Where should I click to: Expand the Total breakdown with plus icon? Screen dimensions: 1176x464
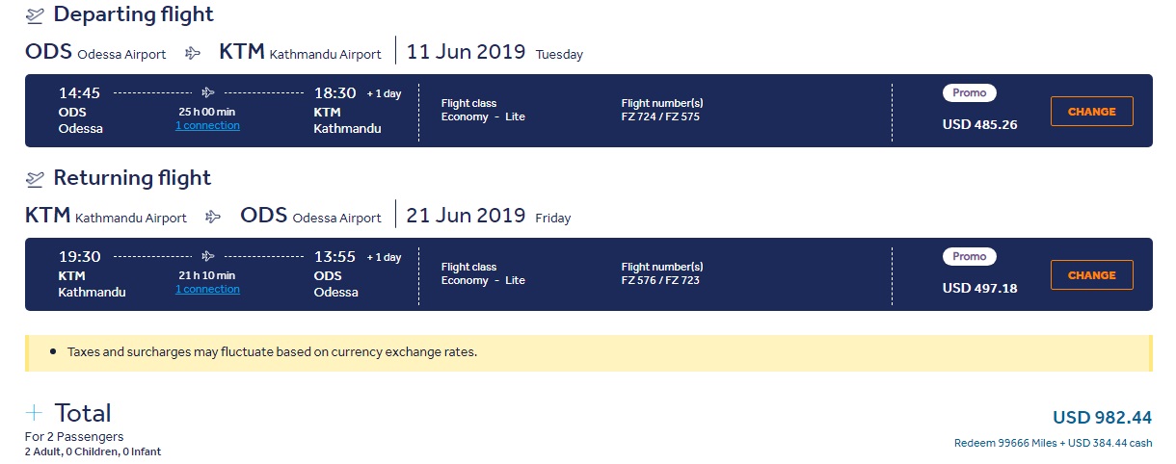[x=35, y=413]
